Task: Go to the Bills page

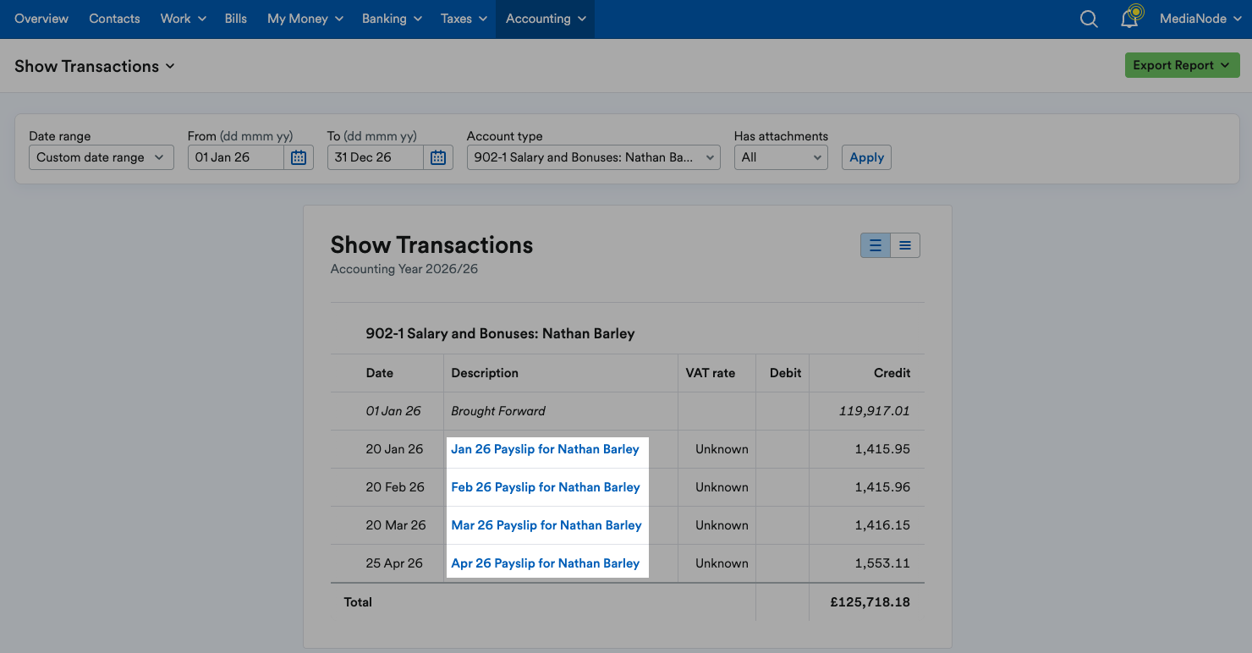Action: [236, 19]
